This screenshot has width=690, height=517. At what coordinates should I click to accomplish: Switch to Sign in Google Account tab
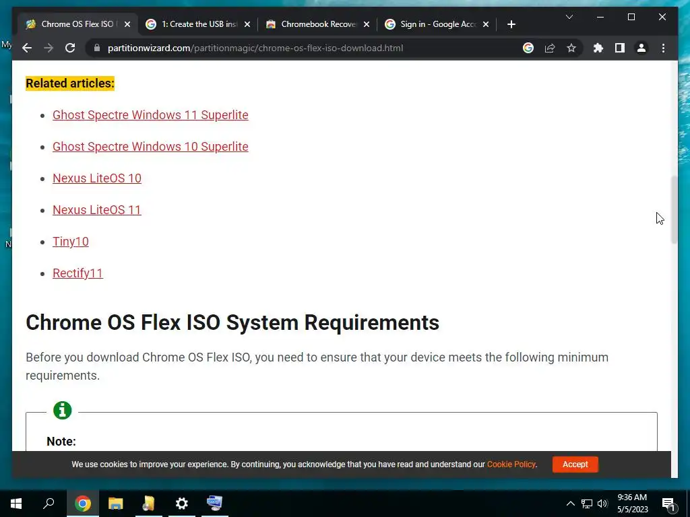[437, 24]
